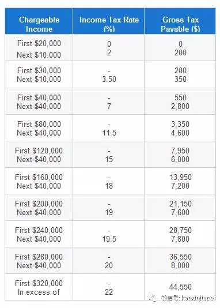Screen dimensions: 220x308
Task: Click the 7,950 gross tax value
Action: pos(180,151)
